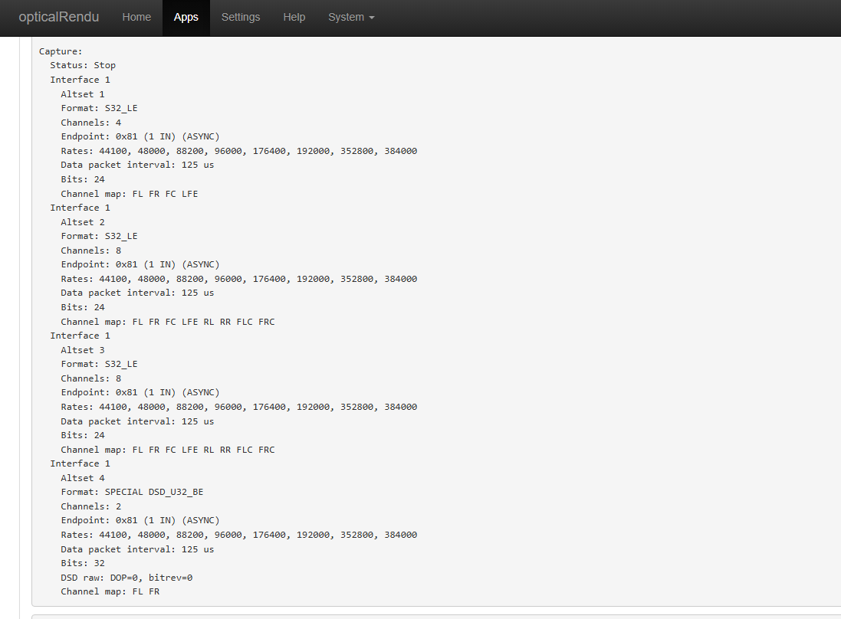
Task: Click the 'Channels: 4' line
Action: coord(91,123)
